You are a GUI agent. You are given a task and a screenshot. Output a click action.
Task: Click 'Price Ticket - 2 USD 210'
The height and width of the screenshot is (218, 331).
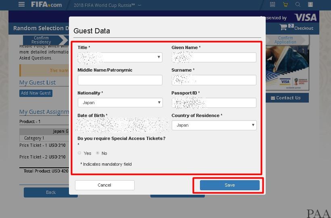pos(42,157)
